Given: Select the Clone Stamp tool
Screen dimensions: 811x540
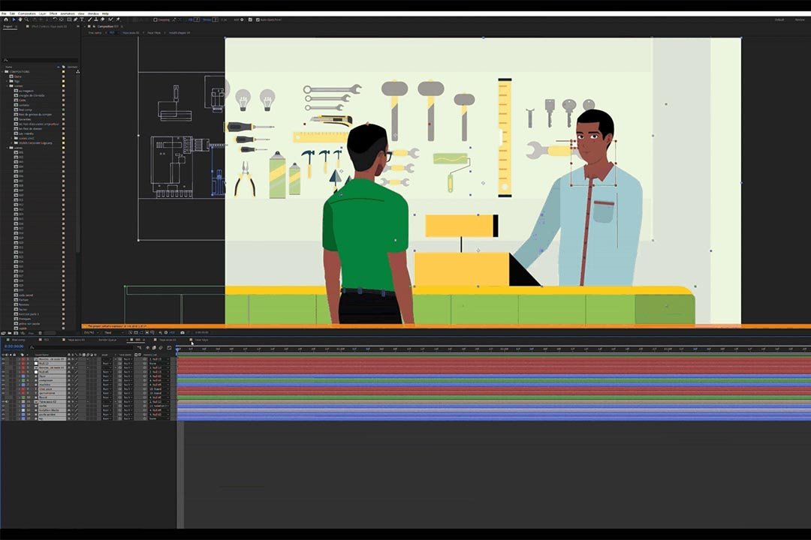Looking at the screenshot, I should point(96,19).
